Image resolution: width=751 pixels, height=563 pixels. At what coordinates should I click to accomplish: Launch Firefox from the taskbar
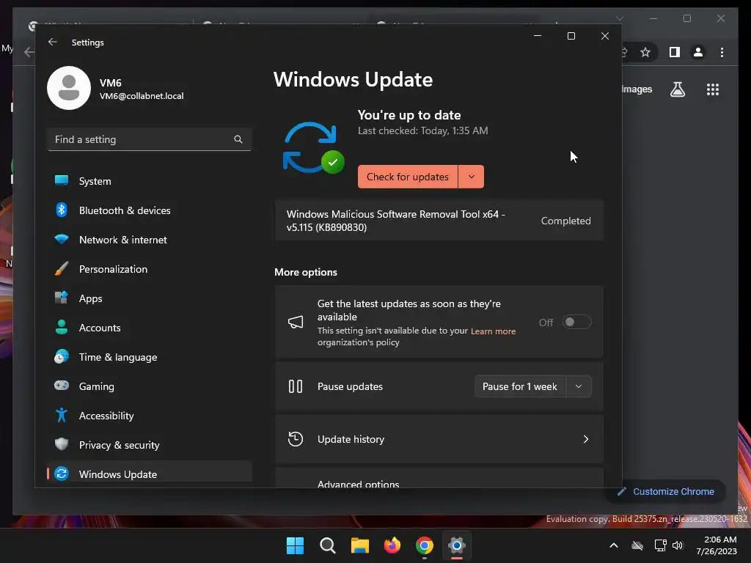pos(392,545)
